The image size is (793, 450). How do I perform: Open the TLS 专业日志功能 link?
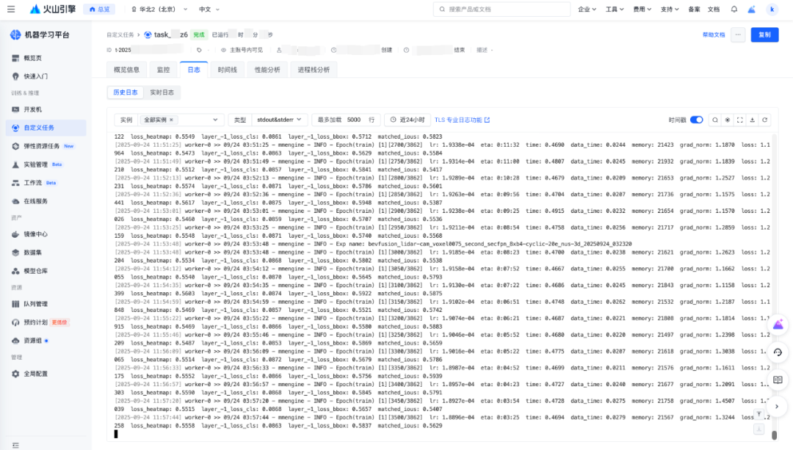pyautogui.click(x=462, y=120)
